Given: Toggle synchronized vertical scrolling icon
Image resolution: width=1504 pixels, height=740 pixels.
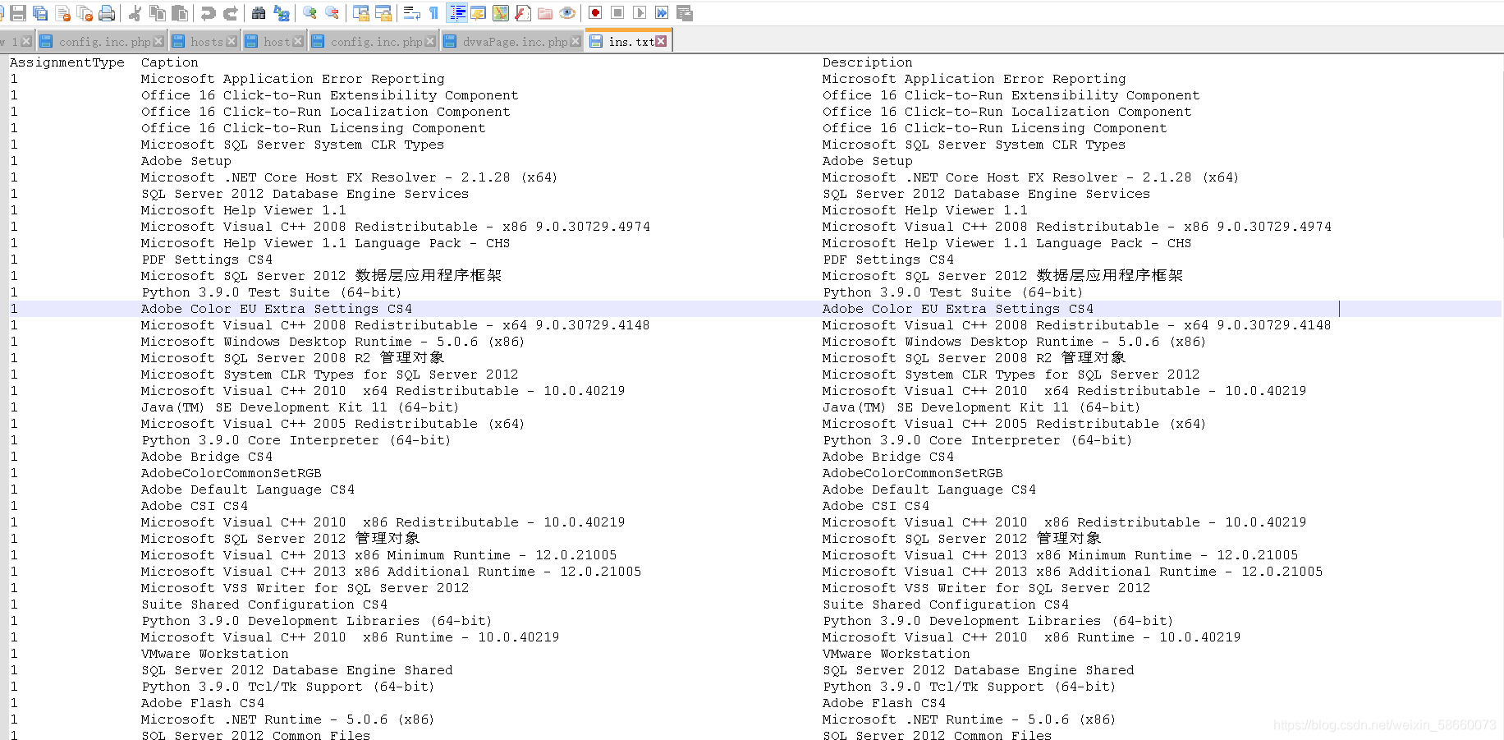Looking at the screenshot, I should coord(360,13).
